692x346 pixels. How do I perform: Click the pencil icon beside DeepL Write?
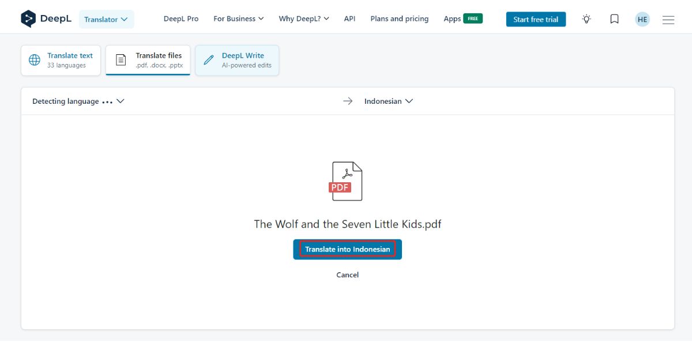209,59
